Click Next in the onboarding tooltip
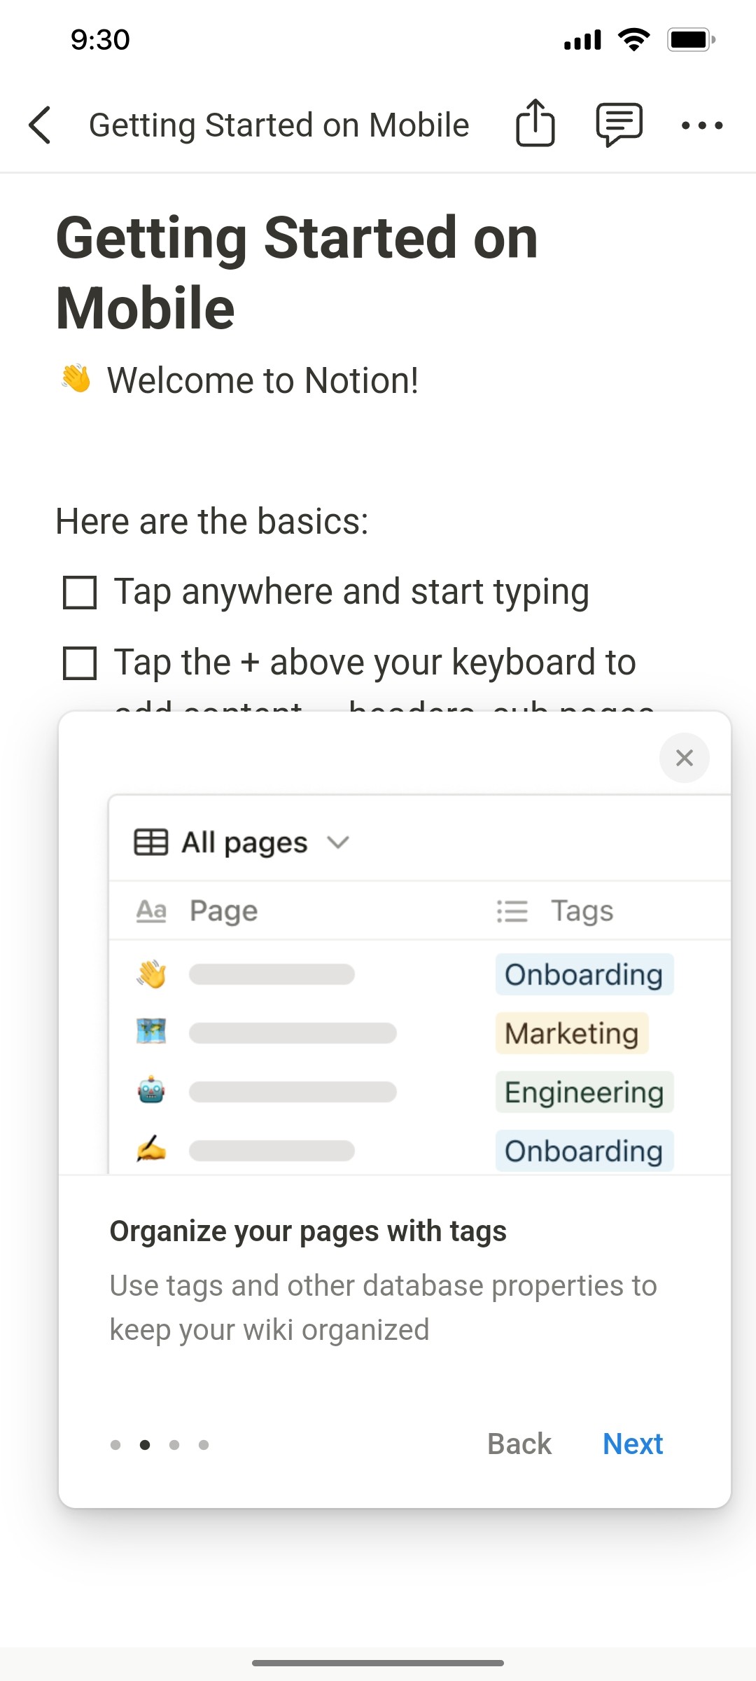 coord(632,1444)
